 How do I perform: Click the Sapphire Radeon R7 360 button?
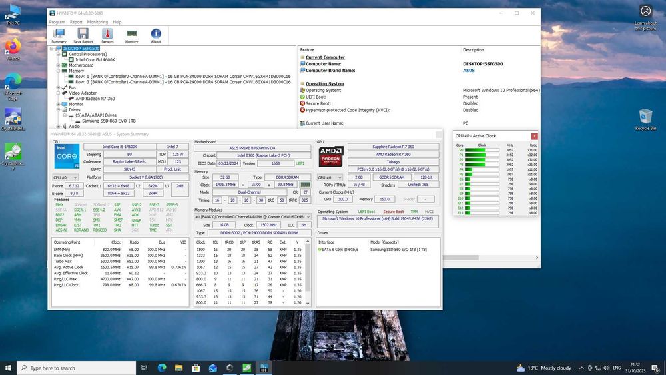pyautogui.click(x=394, y=147)
